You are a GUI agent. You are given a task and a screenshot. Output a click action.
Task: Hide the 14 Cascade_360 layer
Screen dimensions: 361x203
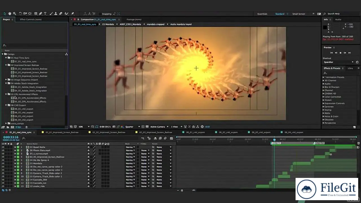coord(3,180)
